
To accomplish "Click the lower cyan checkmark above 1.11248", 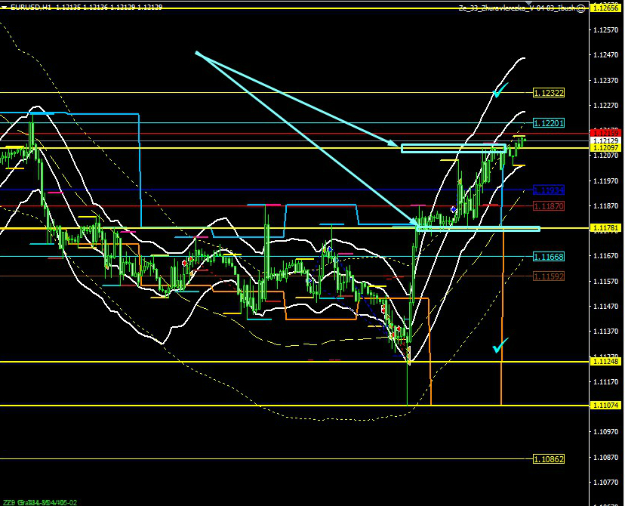I will pos(500,345).
